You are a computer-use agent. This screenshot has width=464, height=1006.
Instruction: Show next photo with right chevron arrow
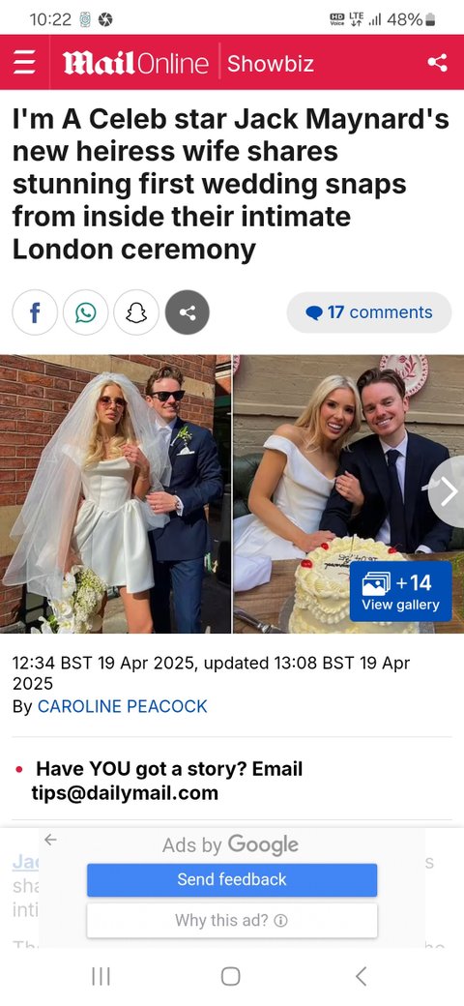(448, 491)
